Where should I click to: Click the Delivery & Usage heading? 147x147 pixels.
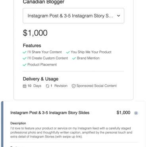click(41, 79)
